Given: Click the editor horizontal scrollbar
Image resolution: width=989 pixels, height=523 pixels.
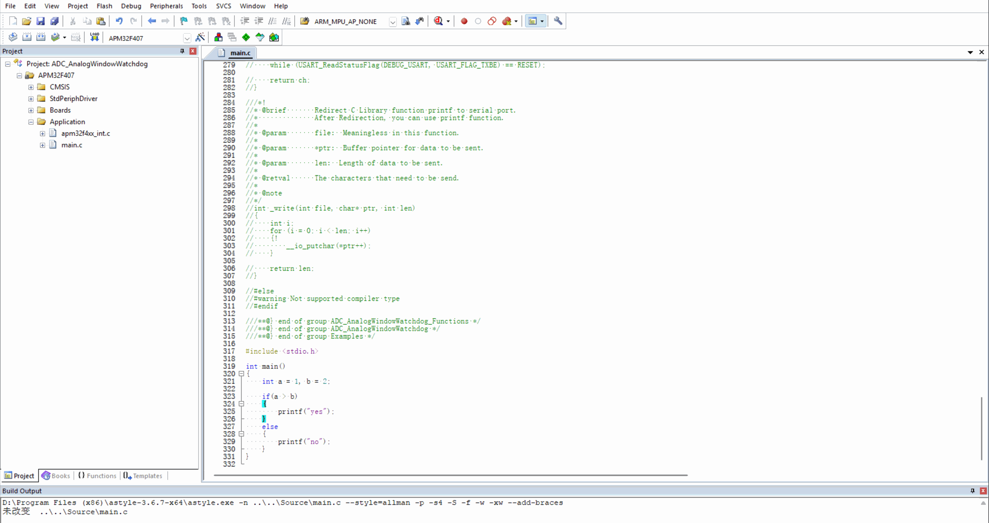Looking at the screenshot, I should coord(450,475).
